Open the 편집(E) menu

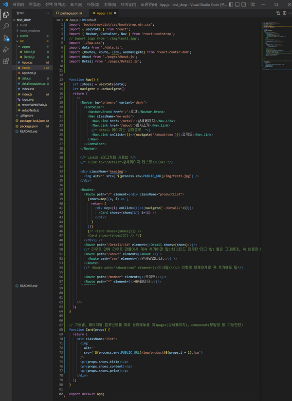tap(35, 4)
